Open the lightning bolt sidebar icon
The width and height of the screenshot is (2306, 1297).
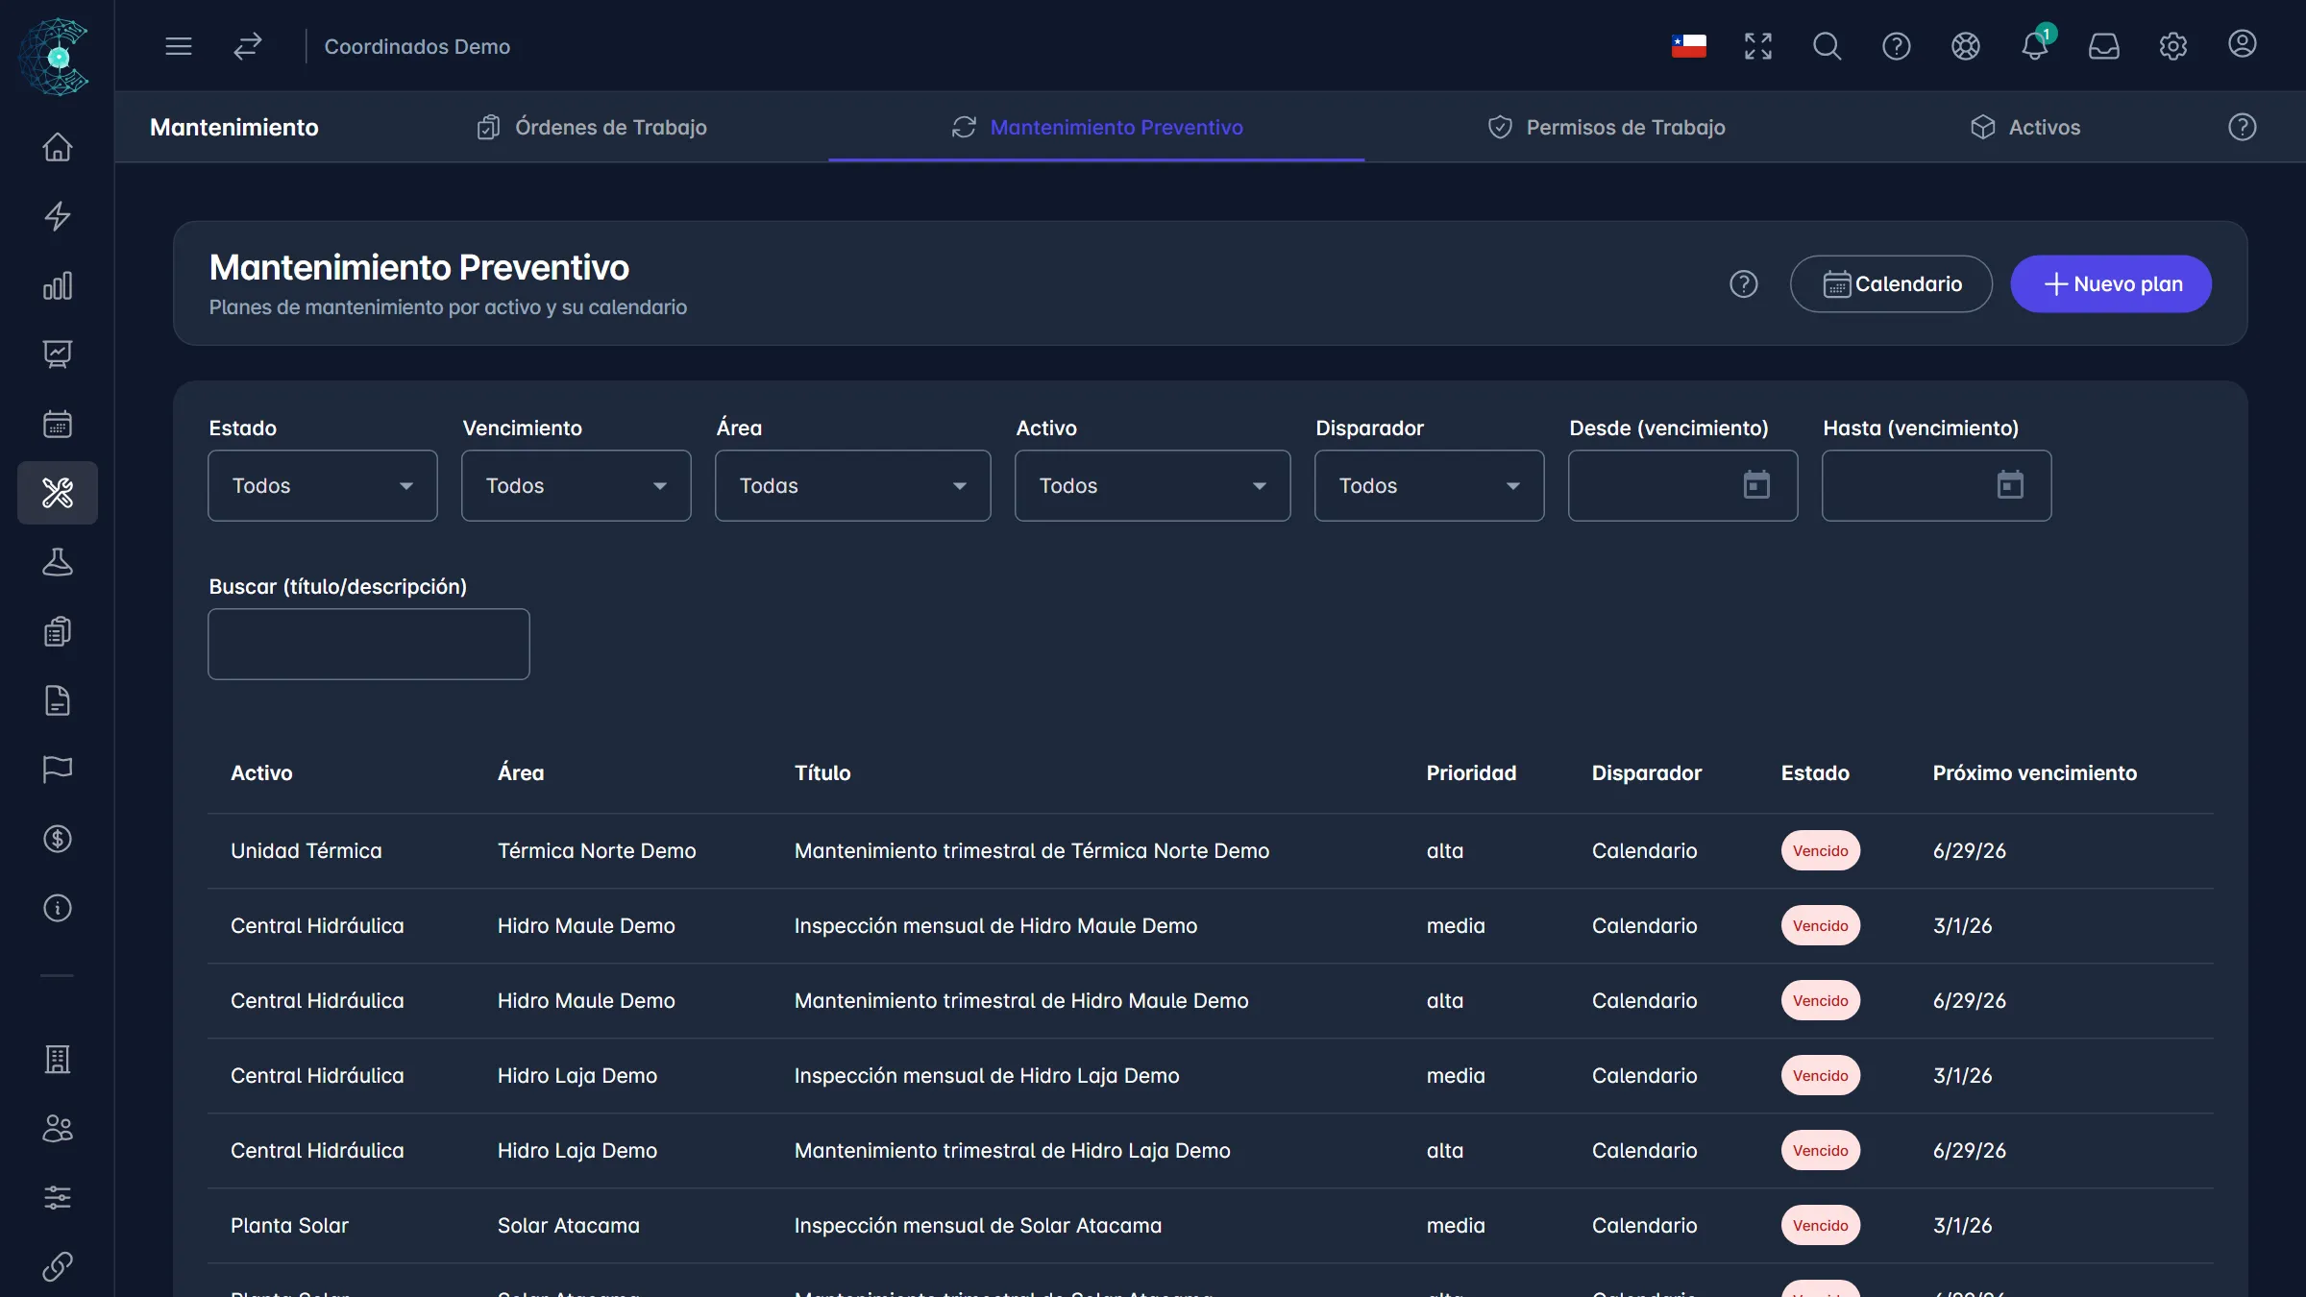pos(58,216)
